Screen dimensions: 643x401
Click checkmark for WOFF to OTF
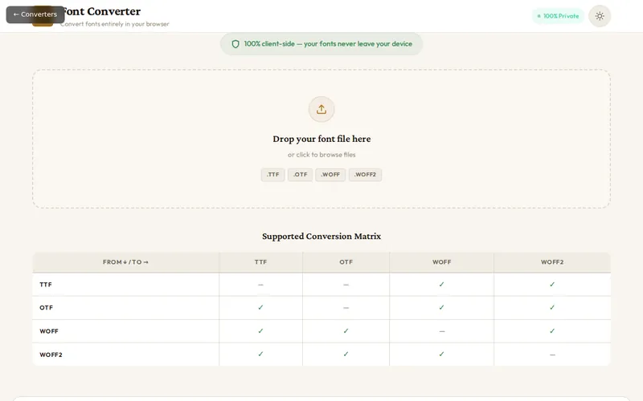tap(346, 330)
